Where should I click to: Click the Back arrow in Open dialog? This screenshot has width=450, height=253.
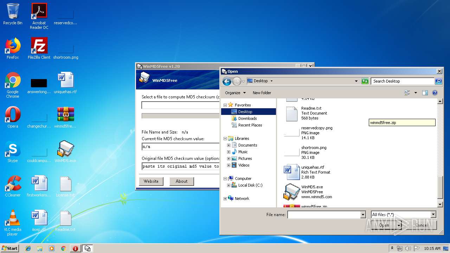[x=227, y=82]
